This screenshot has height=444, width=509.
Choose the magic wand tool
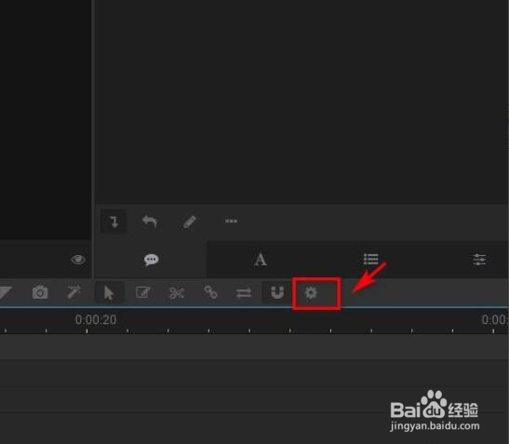click(x=74, y=292)
